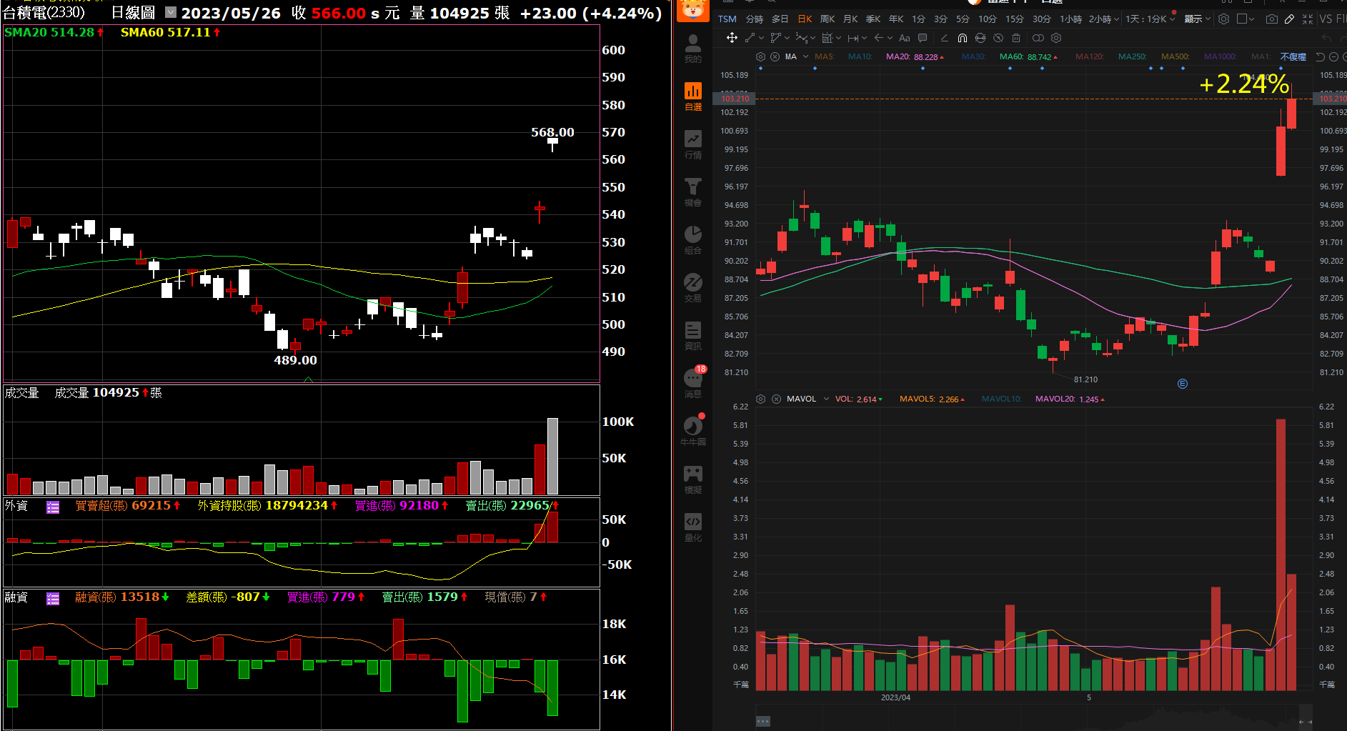Toggle MA5 line visibility

pyautogui.click(x=824, y=56)
